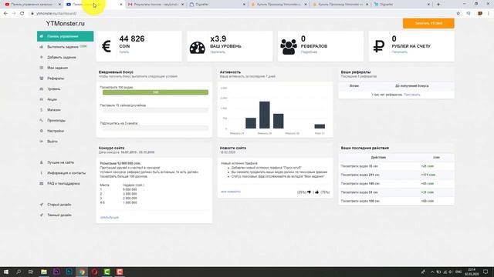
Task: Click the все новости link
Action: click(231, 192)
